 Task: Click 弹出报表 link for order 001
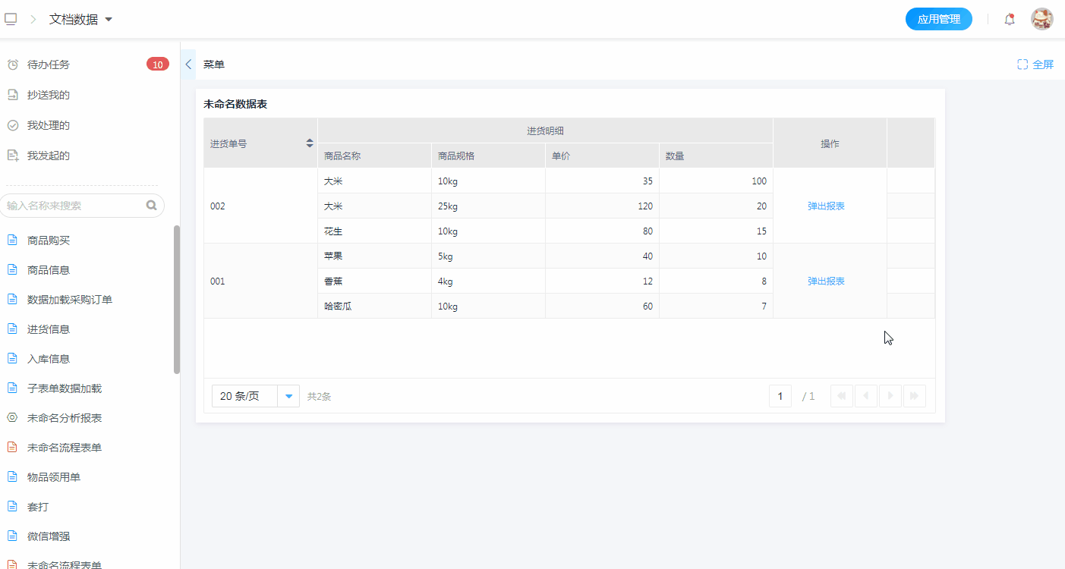coord(826,281)
